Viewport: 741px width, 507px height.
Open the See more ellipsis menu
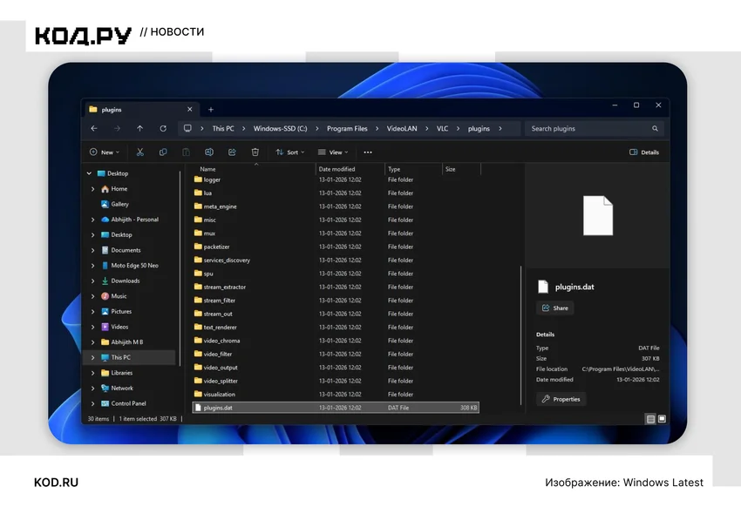(x=368, y=152)
